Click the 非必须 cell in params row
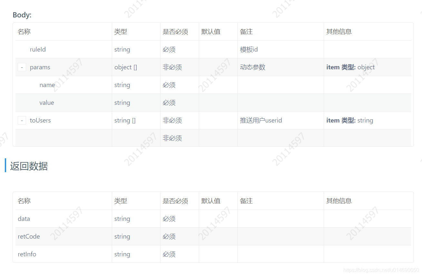 172,67
